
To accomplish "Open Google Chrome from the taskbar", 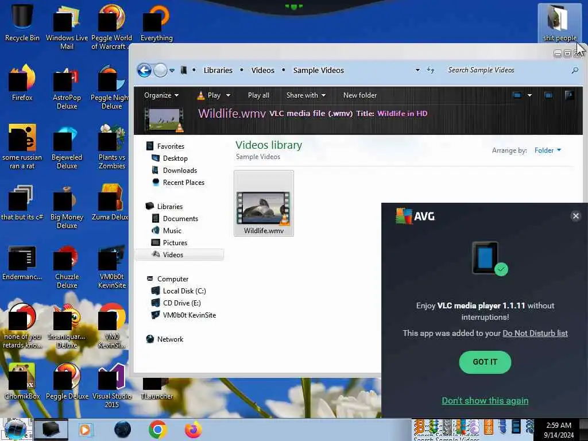I will pyautogui.click(x=157, y=430).
